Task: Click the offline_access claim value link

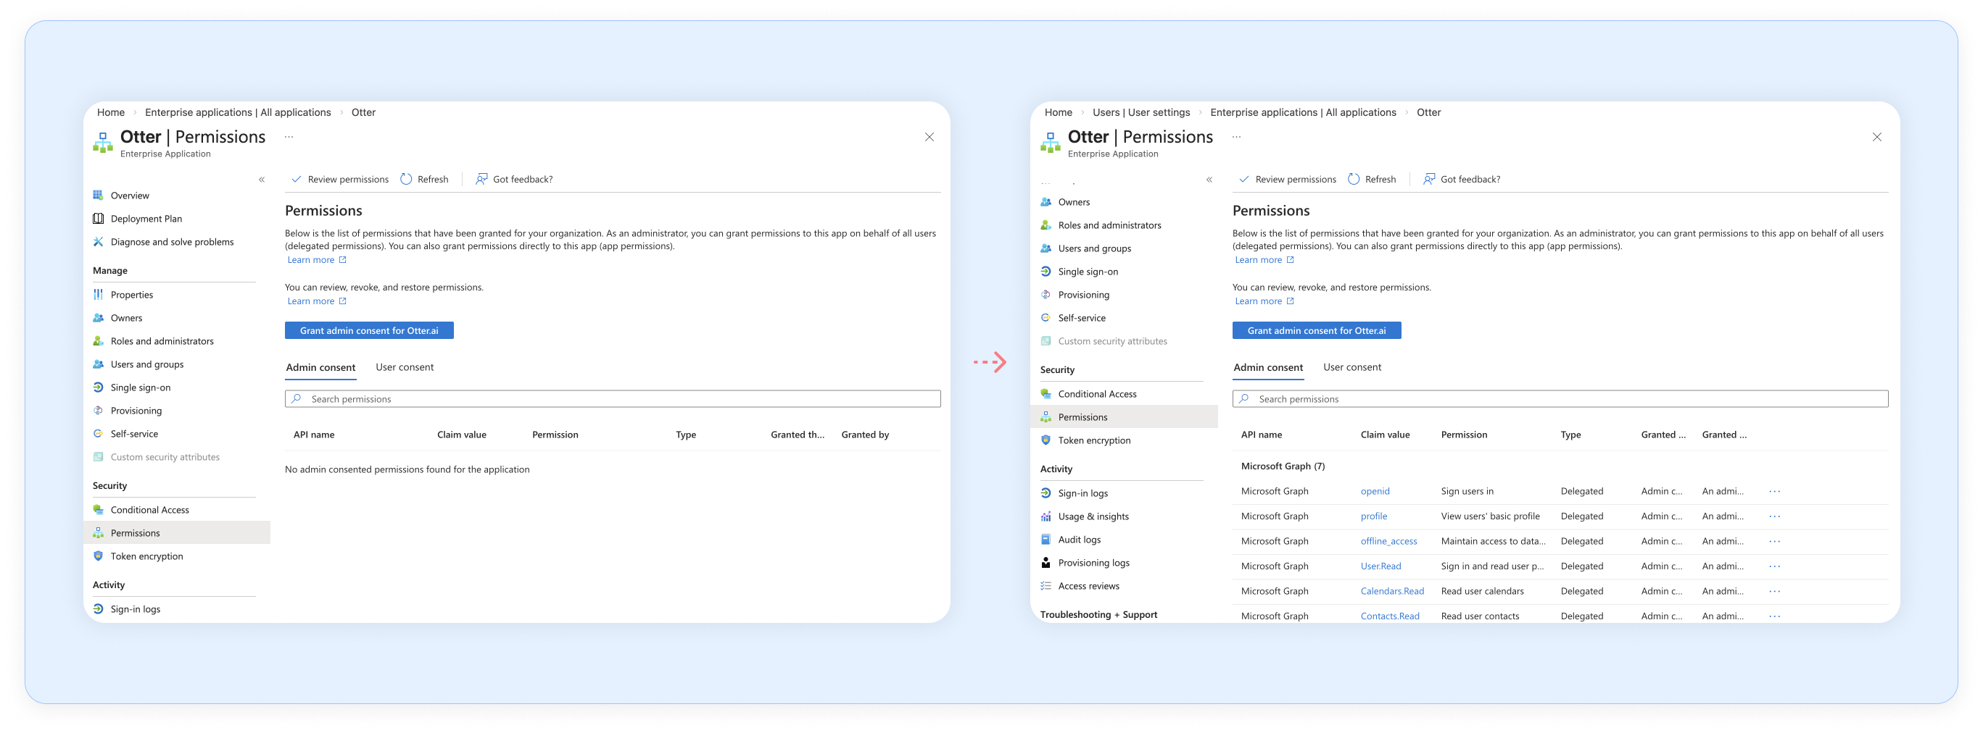Action: tap(1388, 541)
